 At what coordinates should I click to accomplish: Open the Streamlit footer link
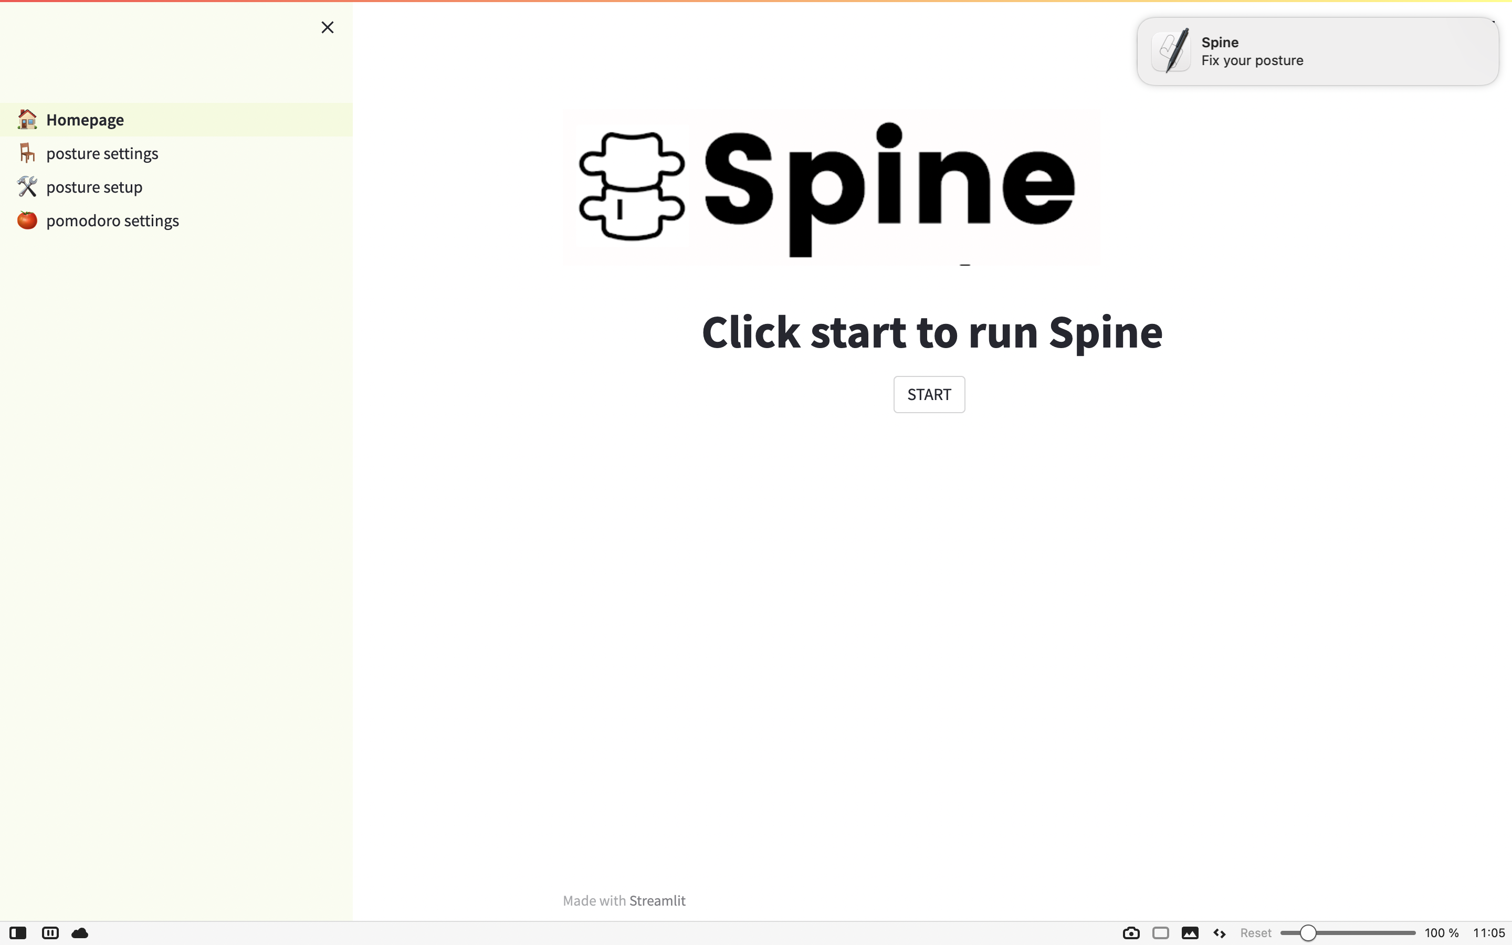[x=657, y=900]
